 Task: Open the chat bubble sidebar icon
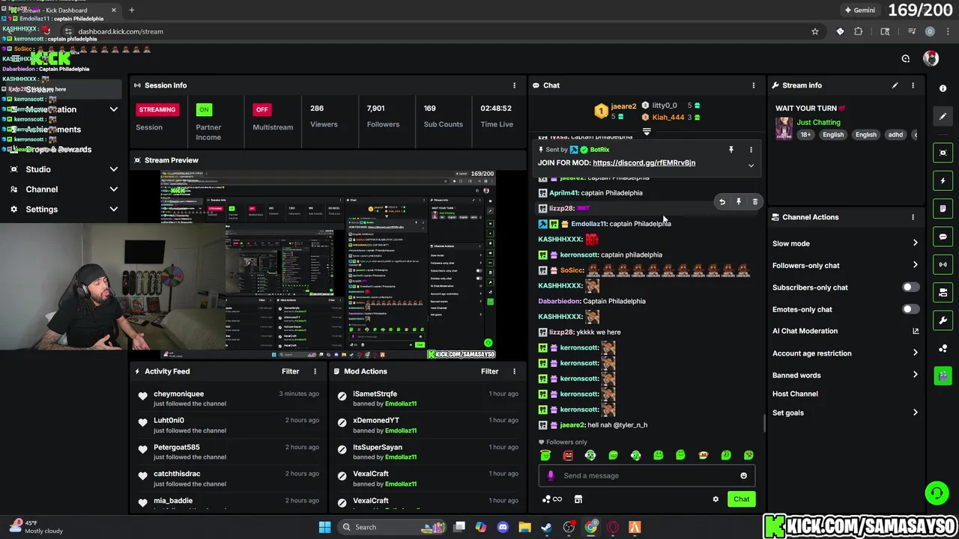[x=943, y=237]
